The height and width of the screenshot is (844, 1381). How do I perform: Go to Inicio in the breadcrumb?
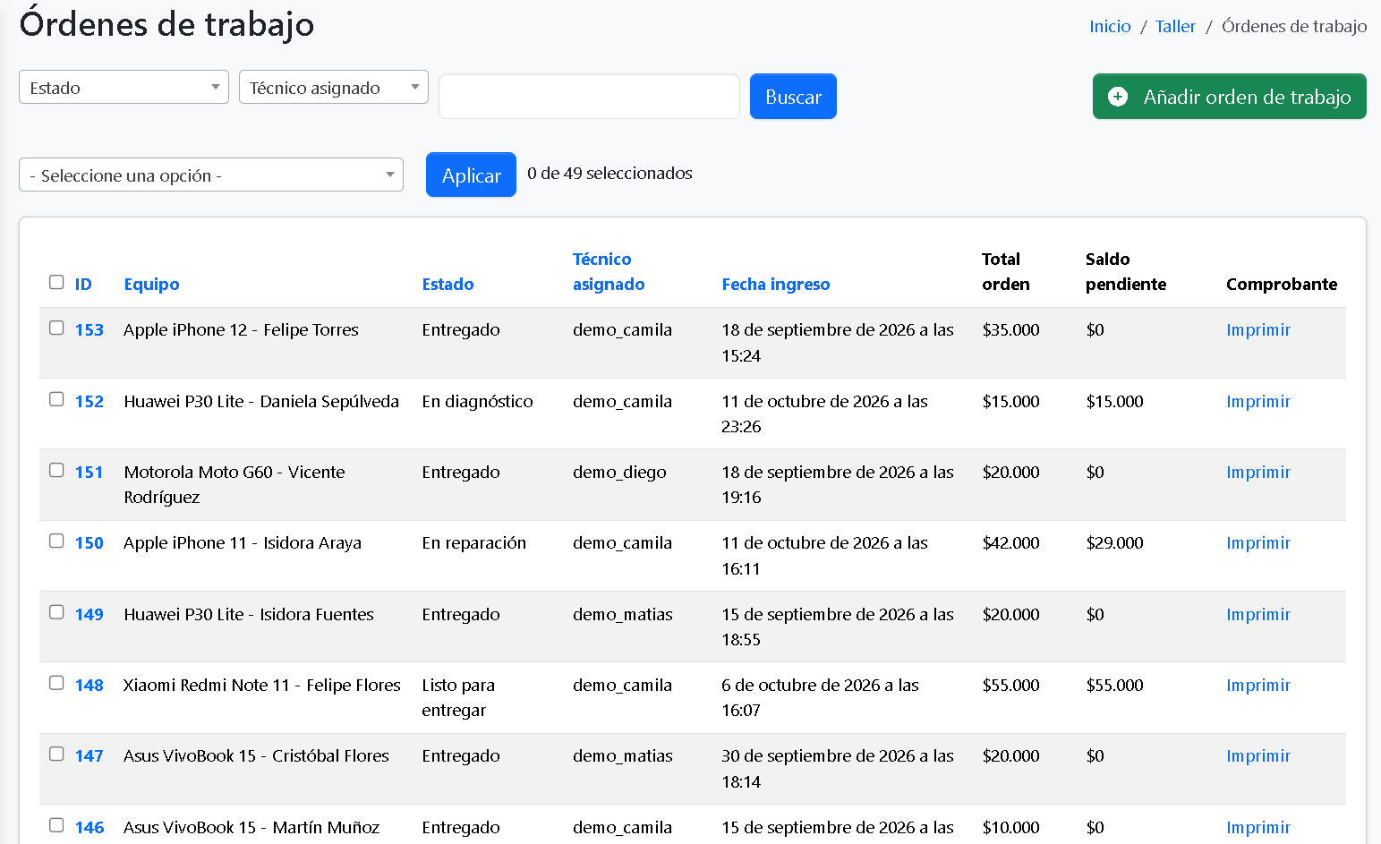1110,26
